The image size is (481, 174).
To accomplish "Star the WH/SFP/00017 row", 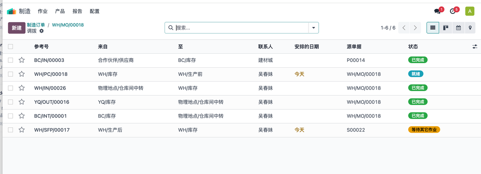I will pyautogui.click(x=22, y=130).
